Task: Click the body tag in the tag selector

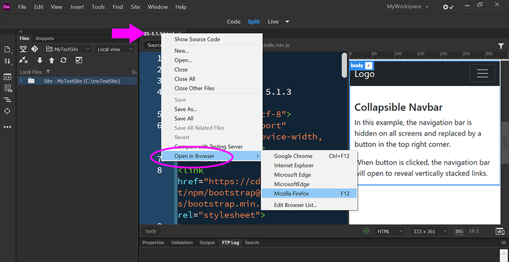Action: coord(151,231)
